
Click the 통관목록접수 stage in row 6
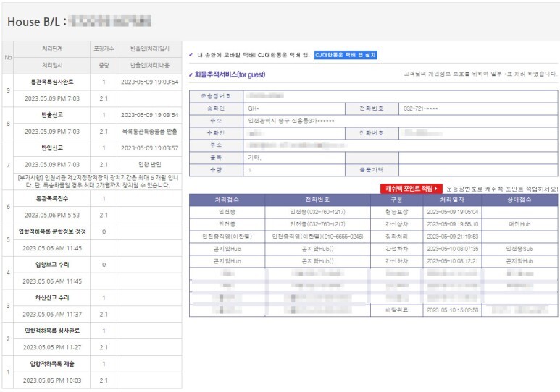click(x=52, y=198)
